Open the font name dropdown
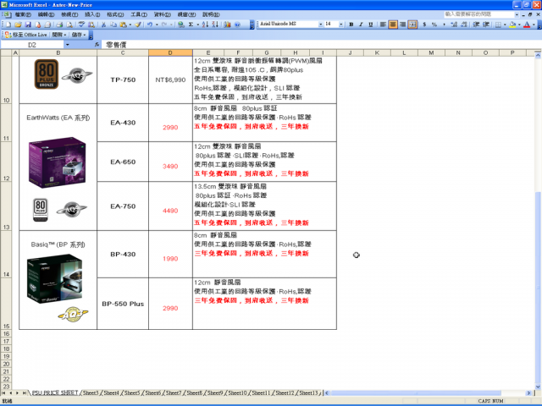 (x=320, y=25)
